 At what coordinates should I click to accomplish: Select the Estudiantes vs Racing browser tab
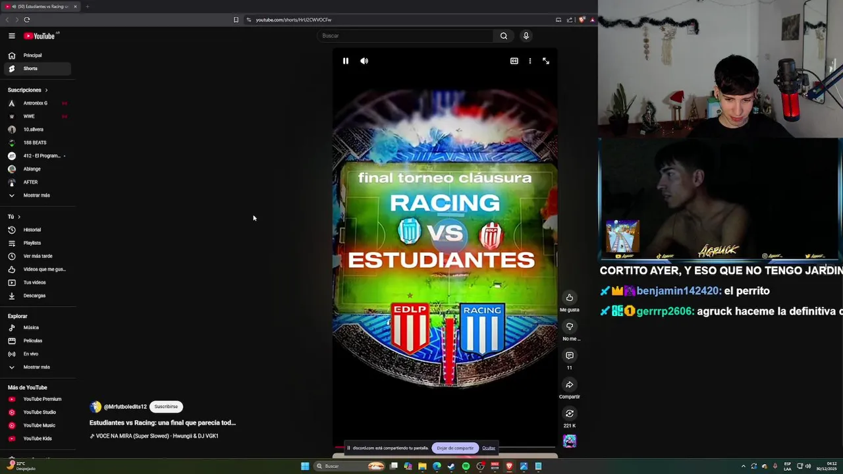coord(41,7)
